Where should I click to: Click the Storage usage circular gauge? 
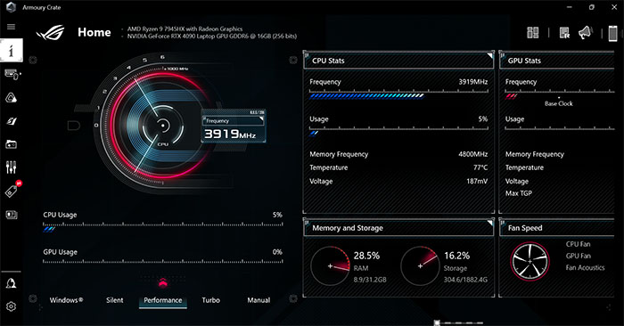(420, 266)
